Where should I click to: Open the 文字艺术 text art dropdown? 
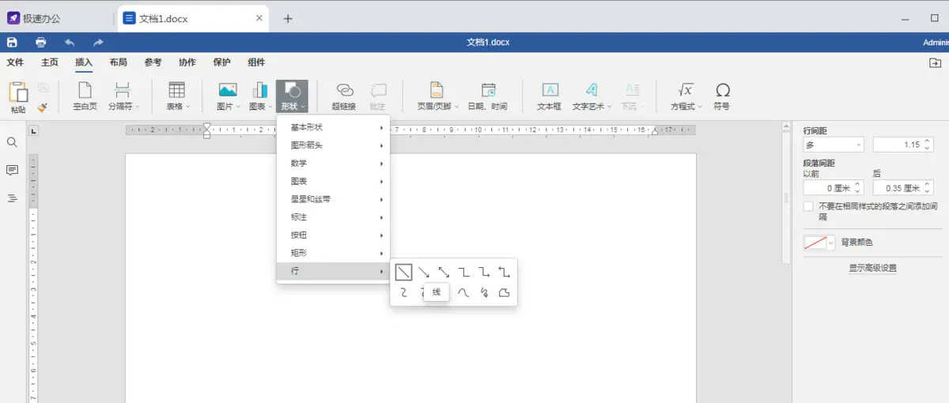(x=590, y=96)
